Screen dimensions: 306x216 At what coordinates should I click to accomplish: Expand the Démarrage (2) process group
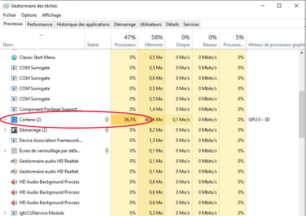coord(5,130)
